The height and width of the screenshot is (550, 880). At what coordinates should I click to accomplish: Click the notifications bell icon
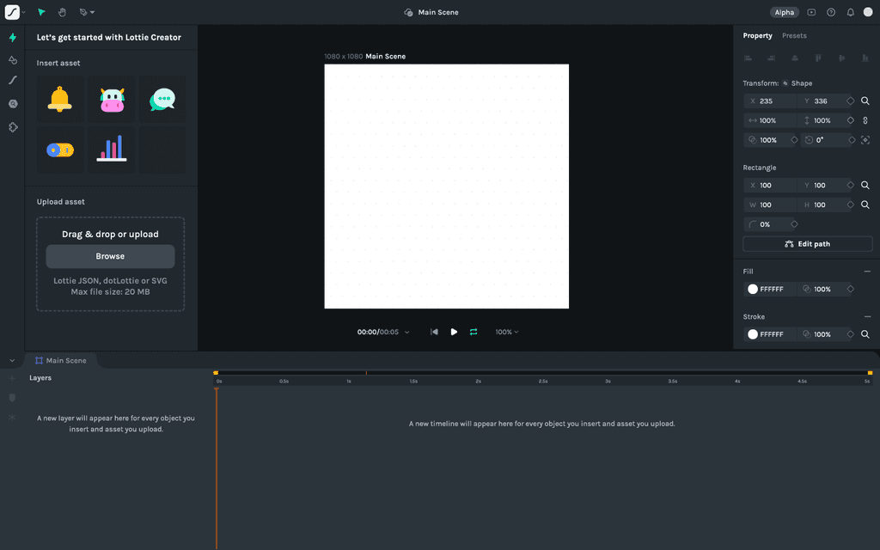coord(850,12)
